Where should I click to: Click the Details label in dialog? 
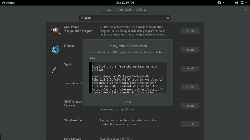[x=93, y=58]
